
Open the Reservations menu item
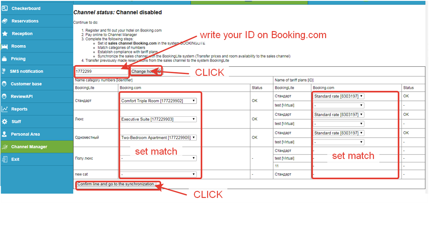(37, 21)
